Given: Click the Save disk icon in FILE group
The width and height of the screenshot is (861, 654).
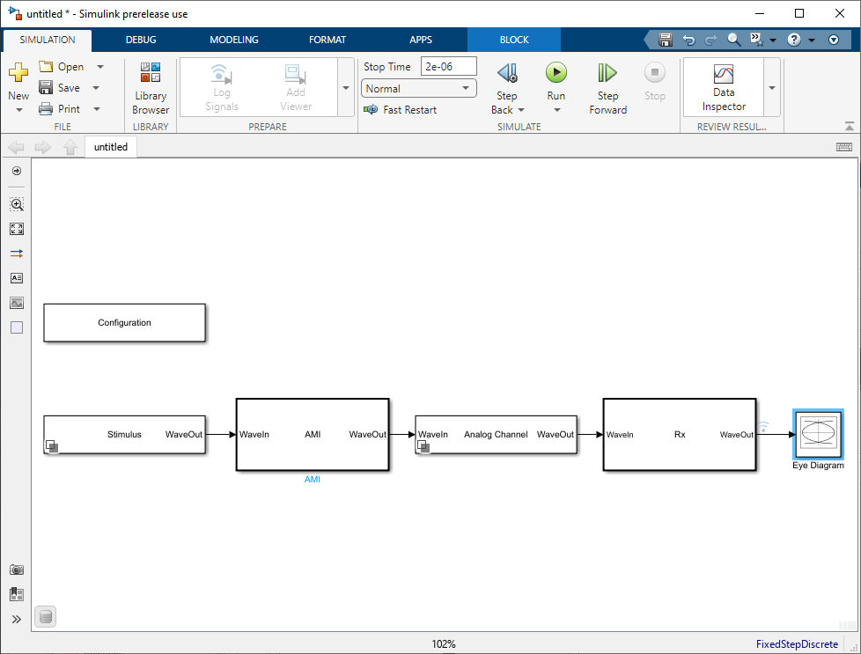Looking at the screenshot, I should point(46,87).
